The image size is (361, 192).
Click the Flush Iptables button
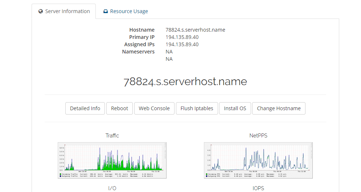pos(197,108)
